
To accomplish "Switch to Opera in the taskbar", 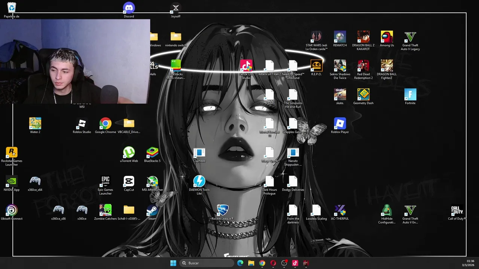I will click(x=273, y=263).
